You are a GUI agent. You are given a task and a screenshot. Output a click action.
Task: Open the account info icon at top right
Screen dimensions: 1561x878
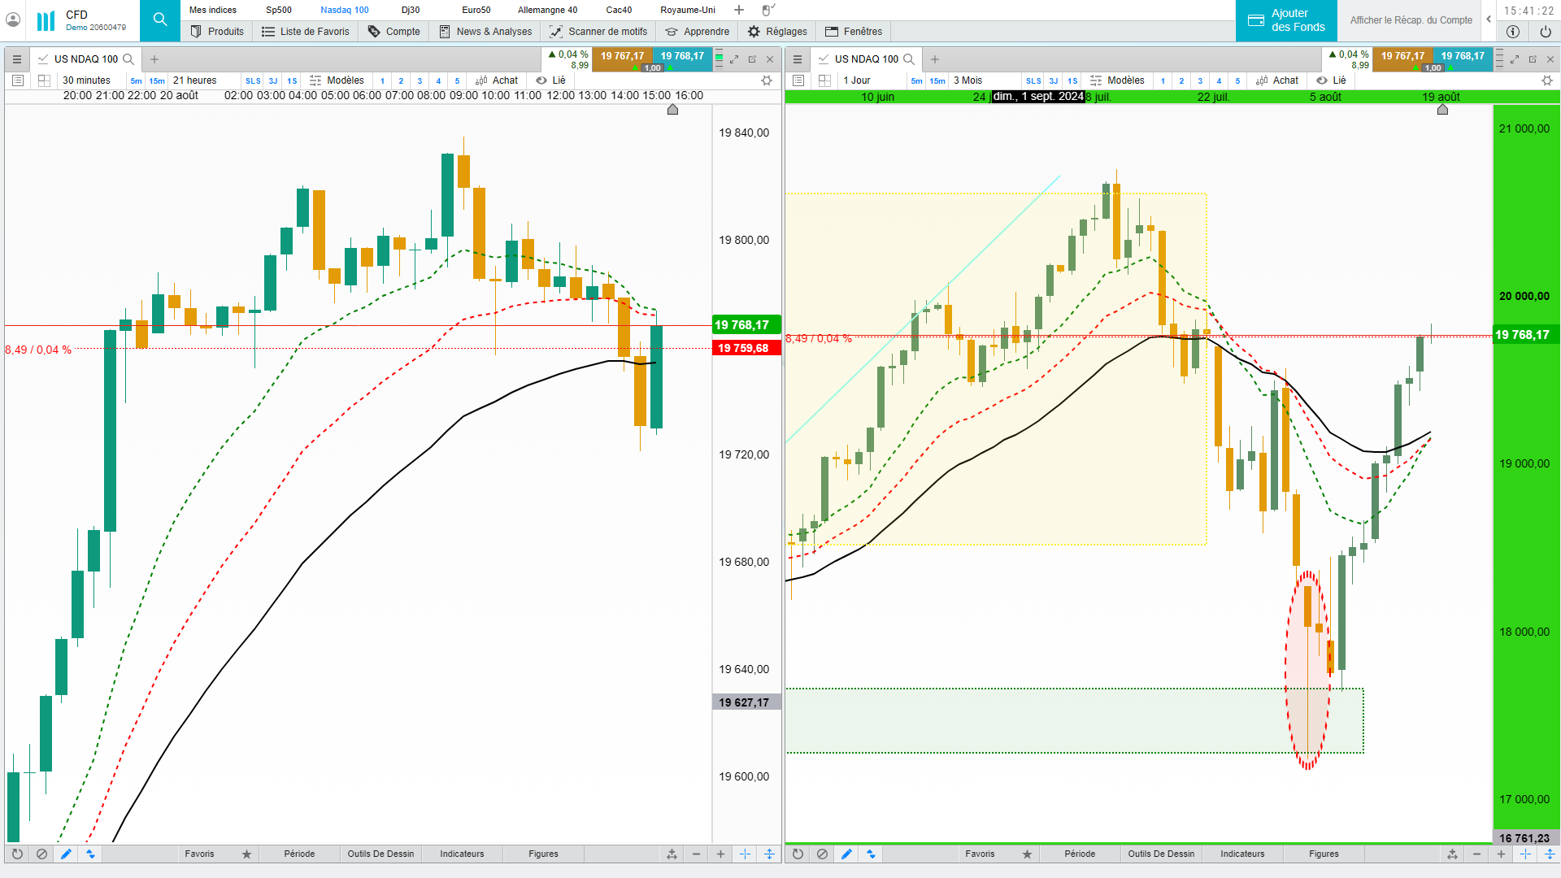point(1513,32)
